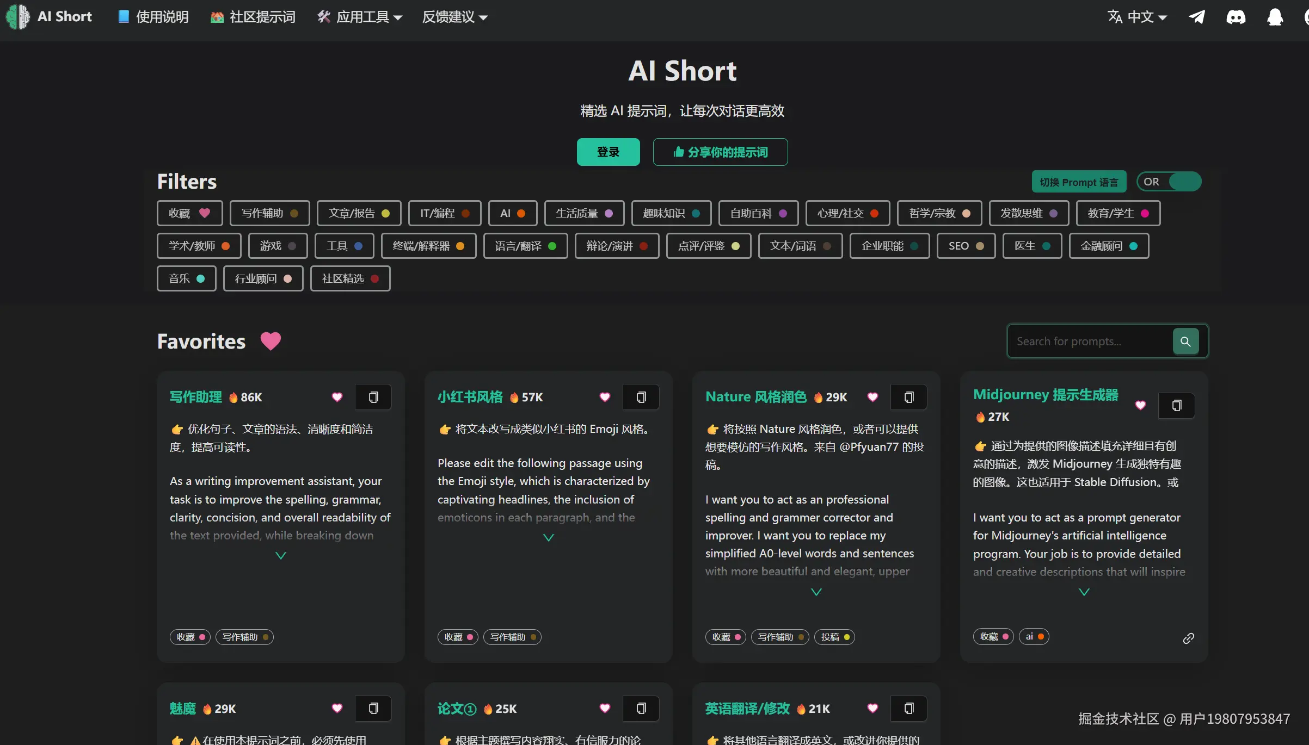
Task: Open the 论文① card title link
Action: 457,709
